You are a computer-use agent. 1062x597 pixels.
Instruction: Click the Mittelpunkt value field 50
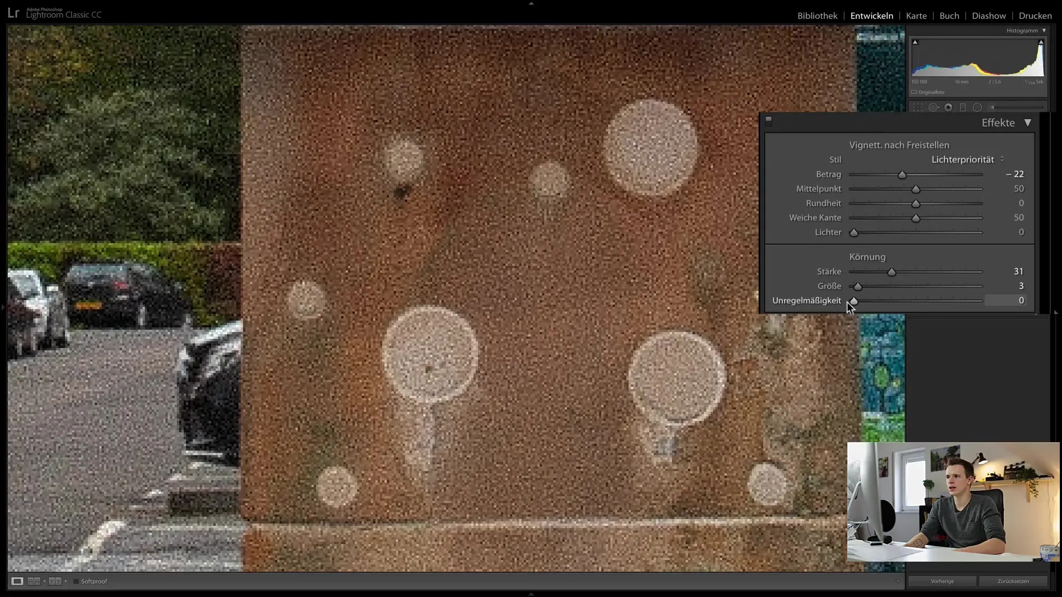click(1019, 188)
